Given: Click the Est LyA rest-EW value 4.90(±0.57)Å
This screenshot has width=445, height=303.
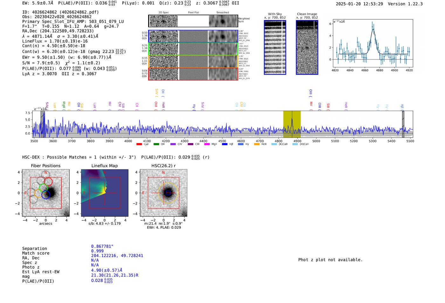Looking at the screenshot, I should coord(107,270).
